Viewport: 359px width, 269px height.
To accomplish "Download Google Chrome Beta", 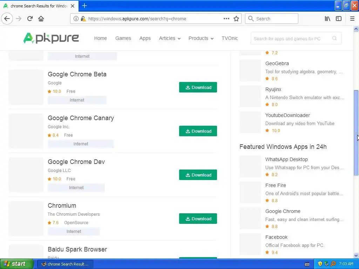I will click(x=198, y=87).
